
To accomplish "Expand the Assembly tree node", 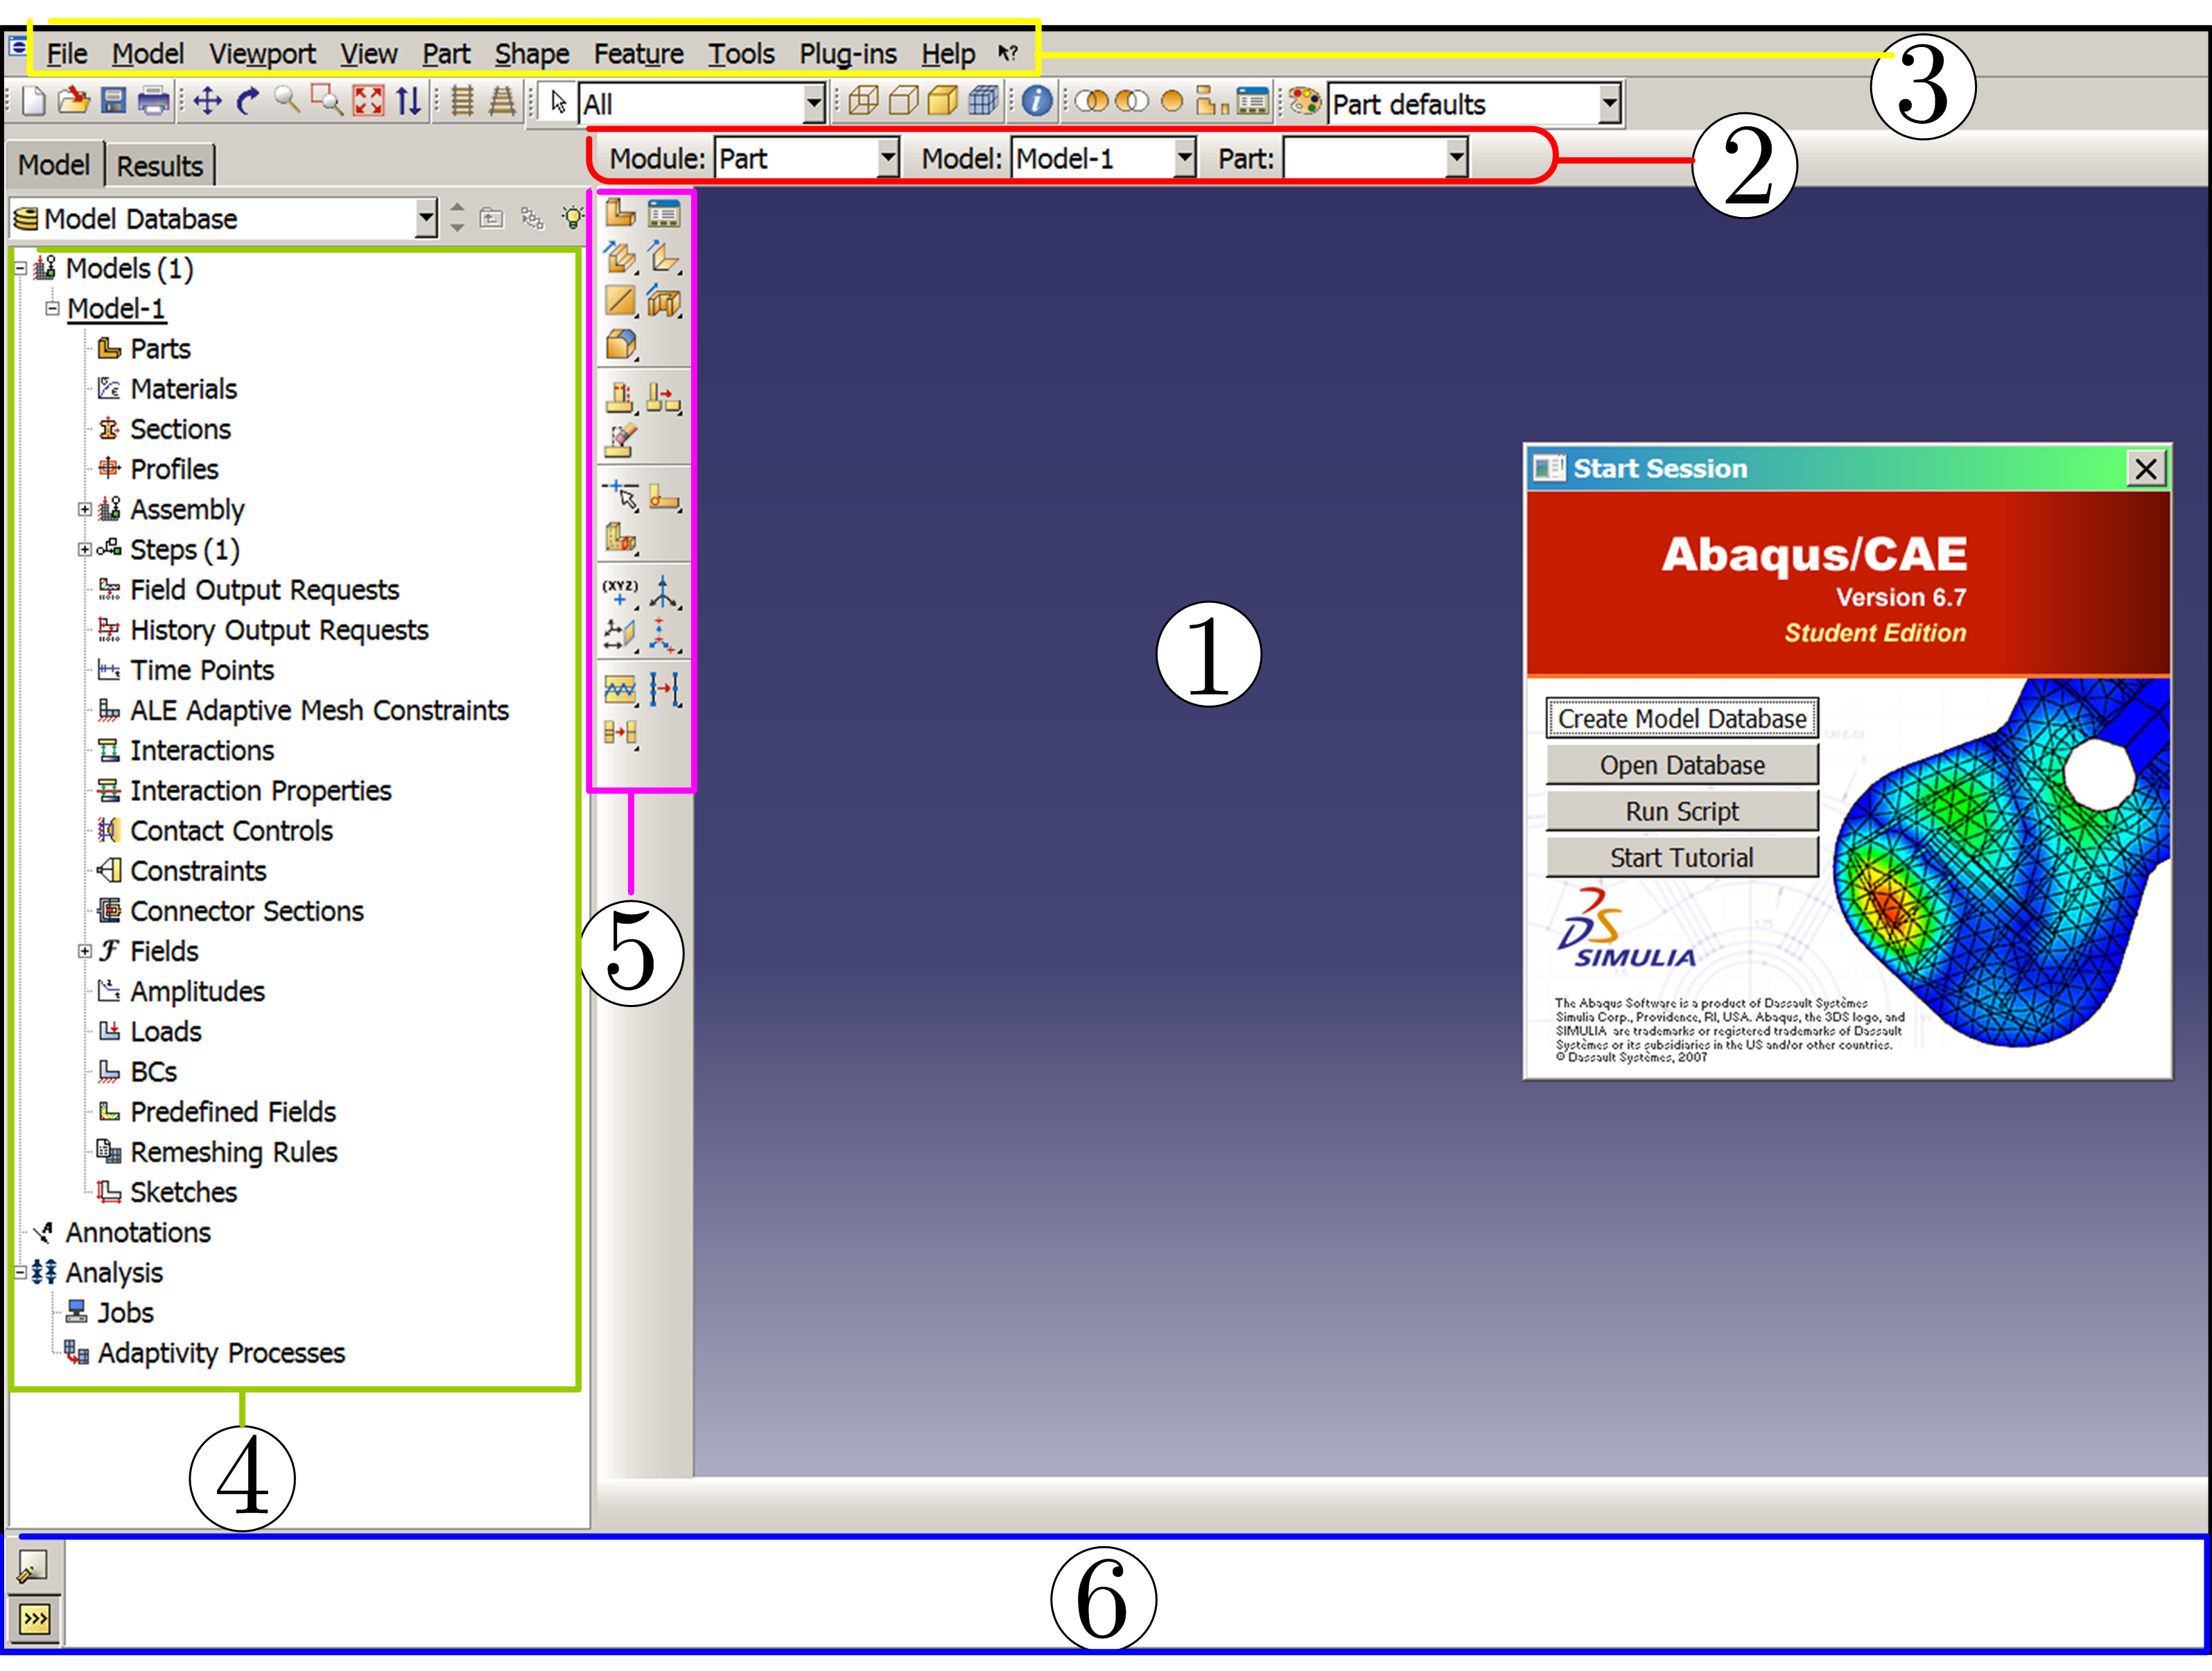I will (x=85, y=509).
